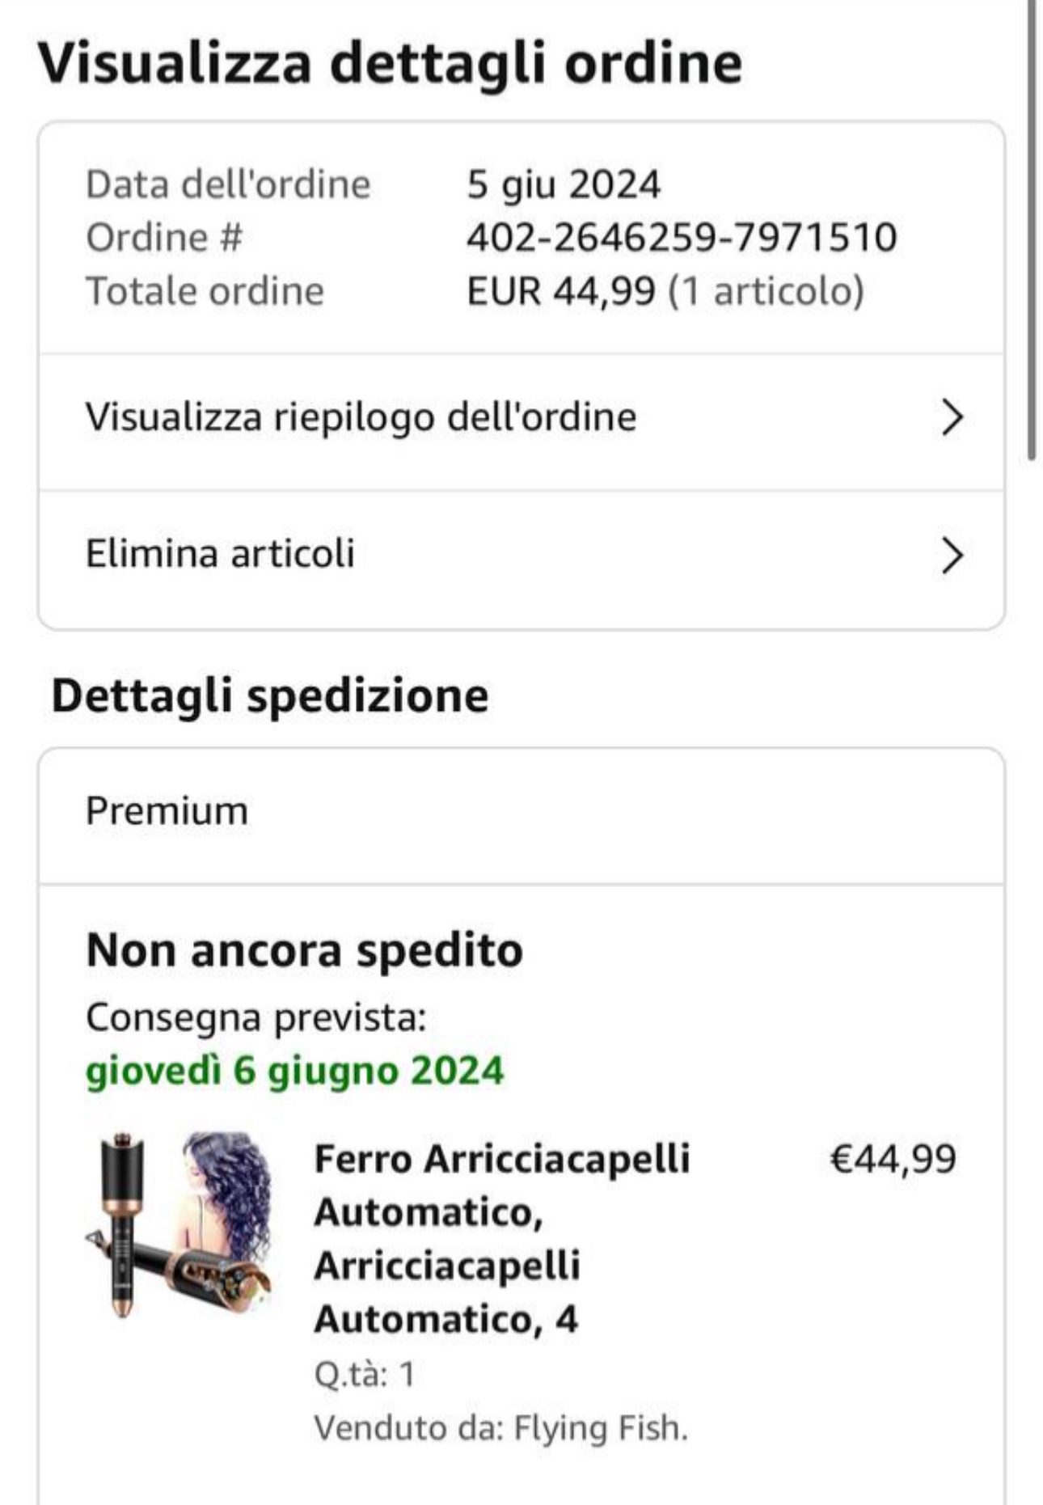Click the Non ancora spedito status heading

click(305, 950)
